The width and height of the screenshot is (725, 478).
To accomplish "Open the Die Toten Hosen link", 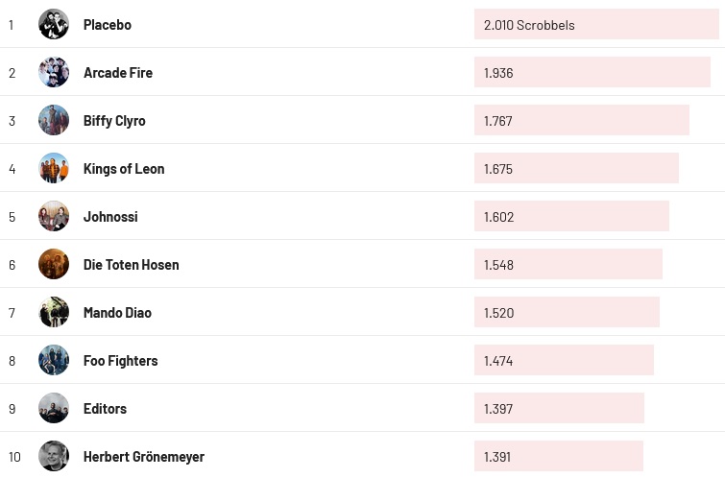I will pyautogui.click(x=132, y=265).
